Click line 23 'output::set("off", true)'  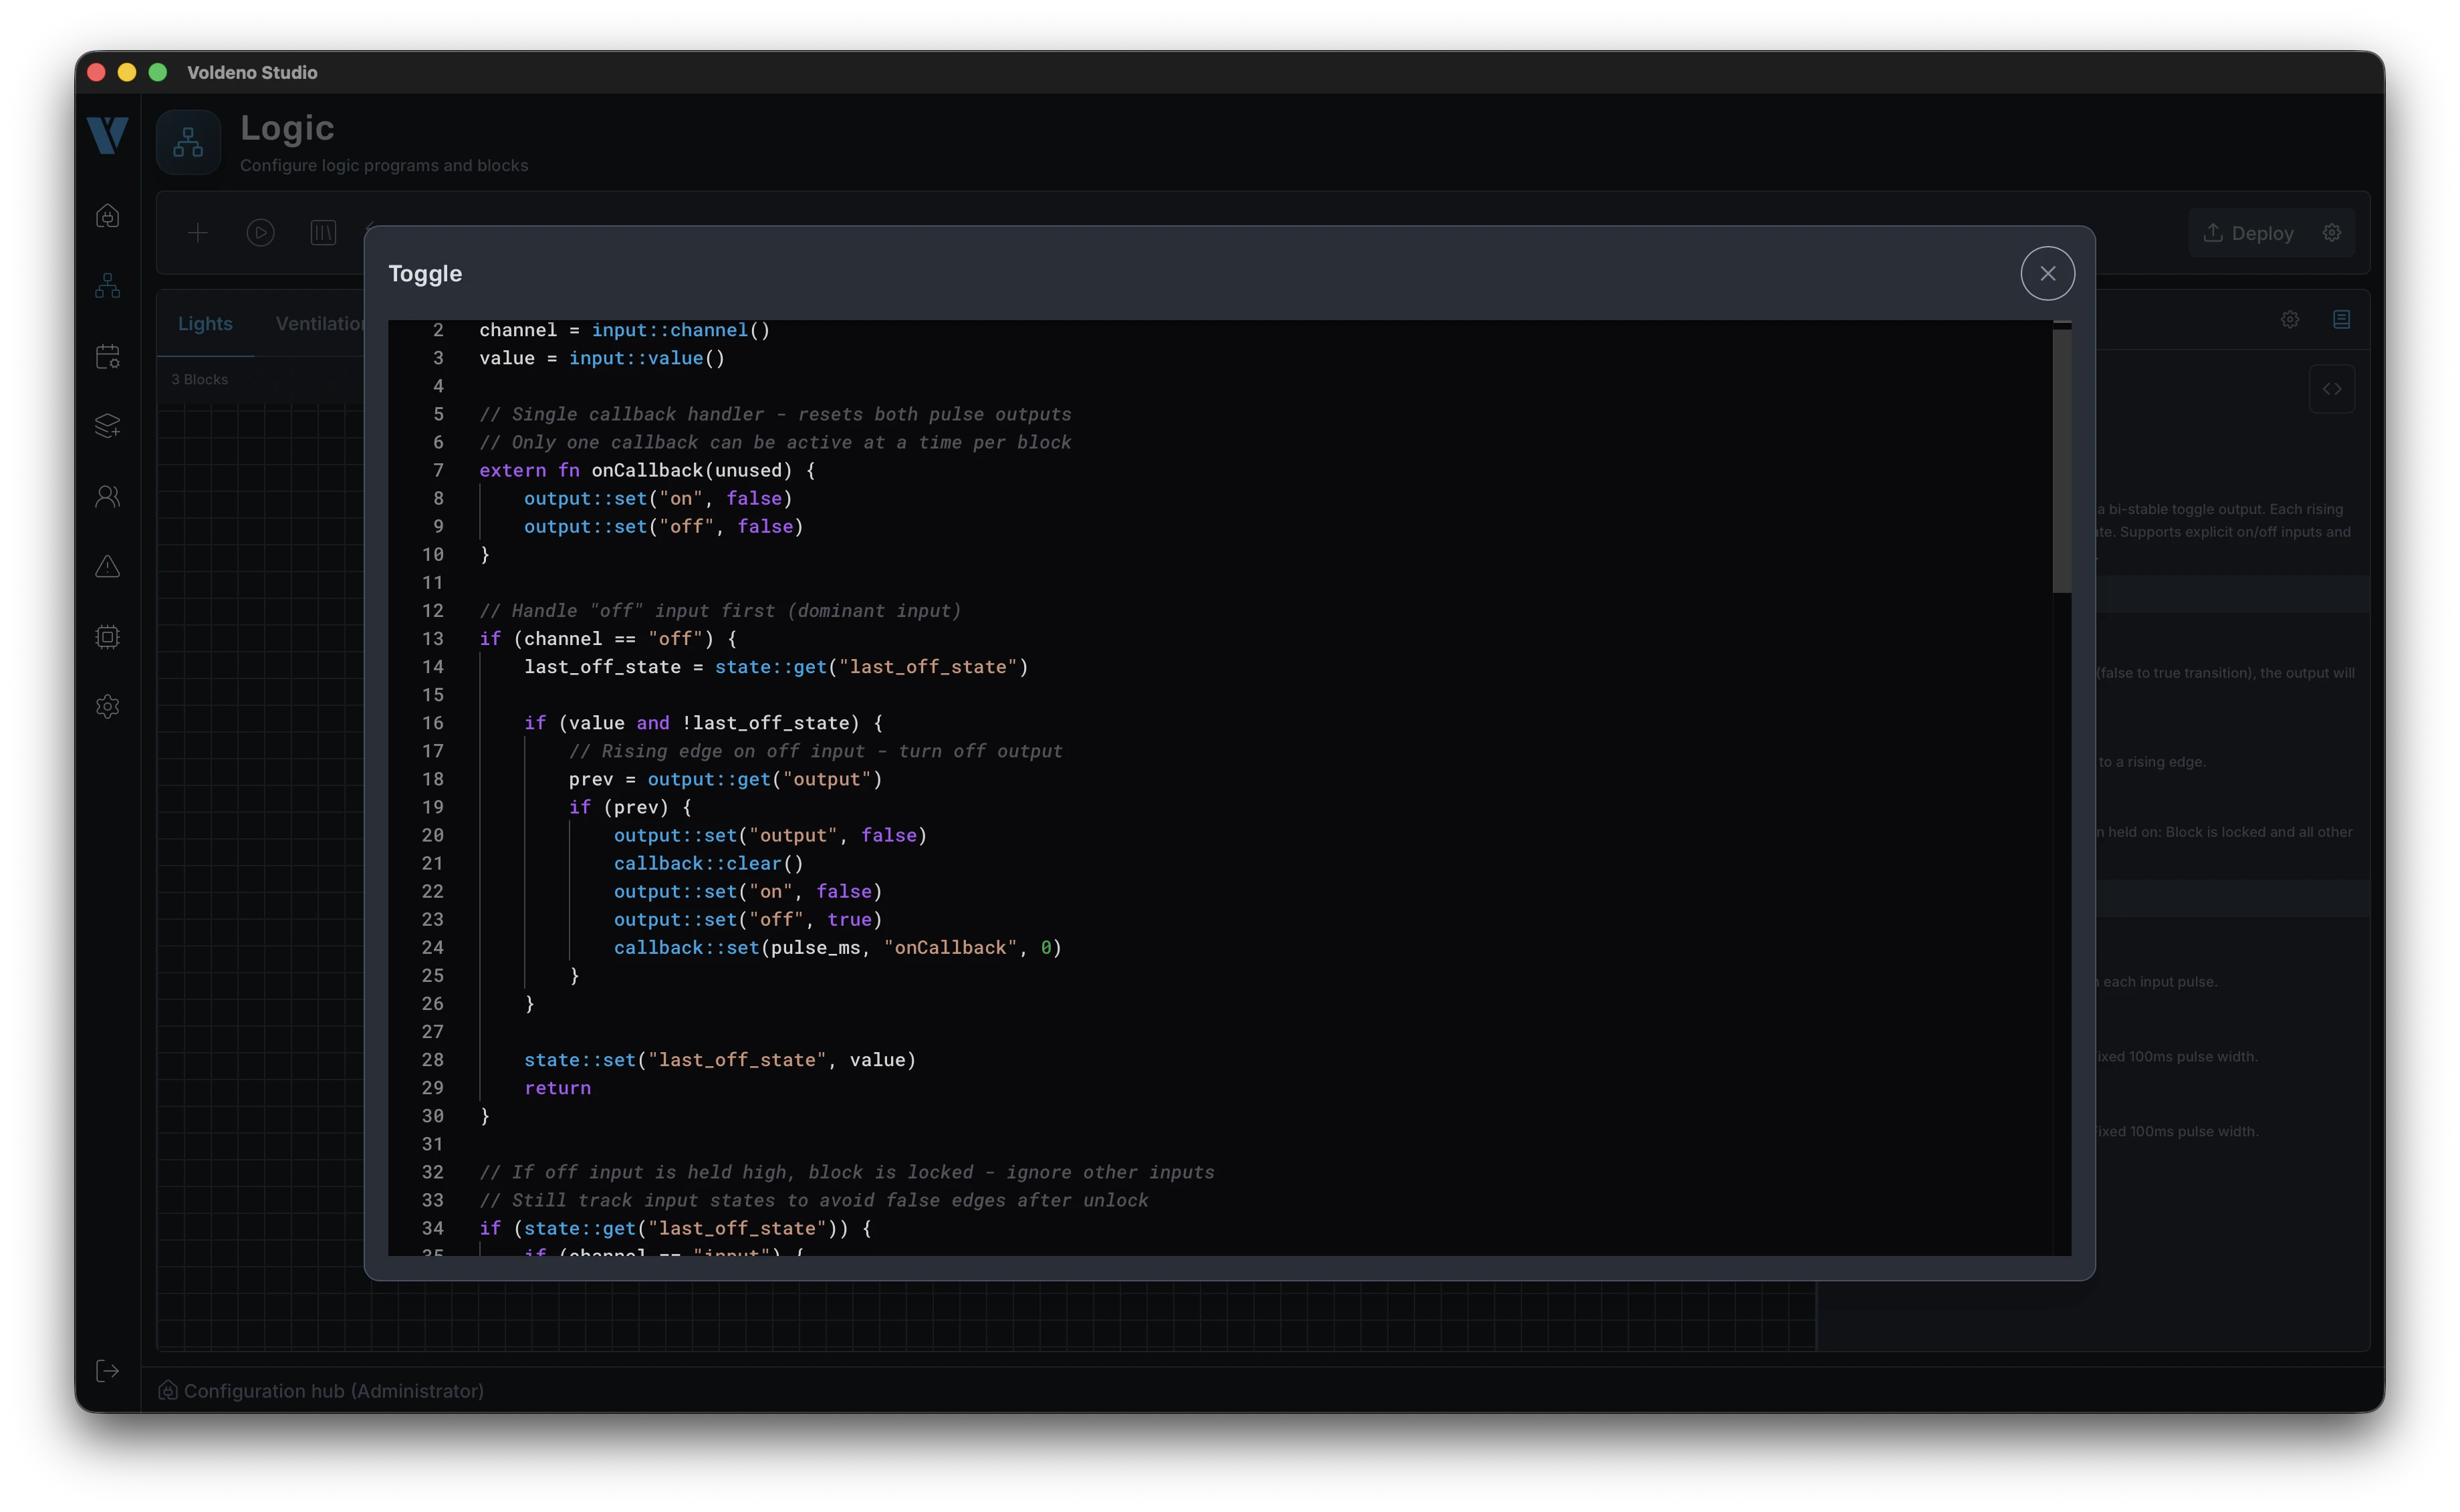(748, 919)
